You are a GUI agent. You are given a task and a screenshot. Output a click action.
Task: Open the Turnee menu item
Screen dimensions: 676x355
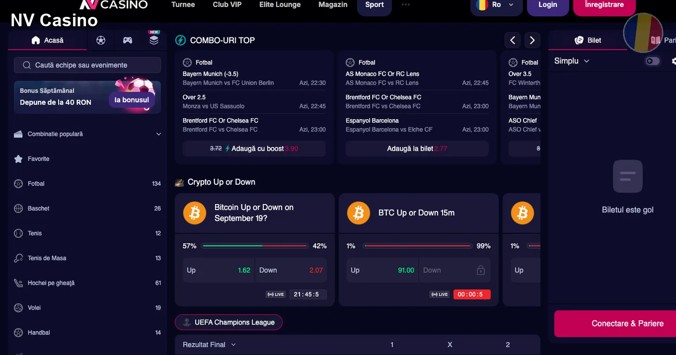pyautogui.click(x=183, y=5)
